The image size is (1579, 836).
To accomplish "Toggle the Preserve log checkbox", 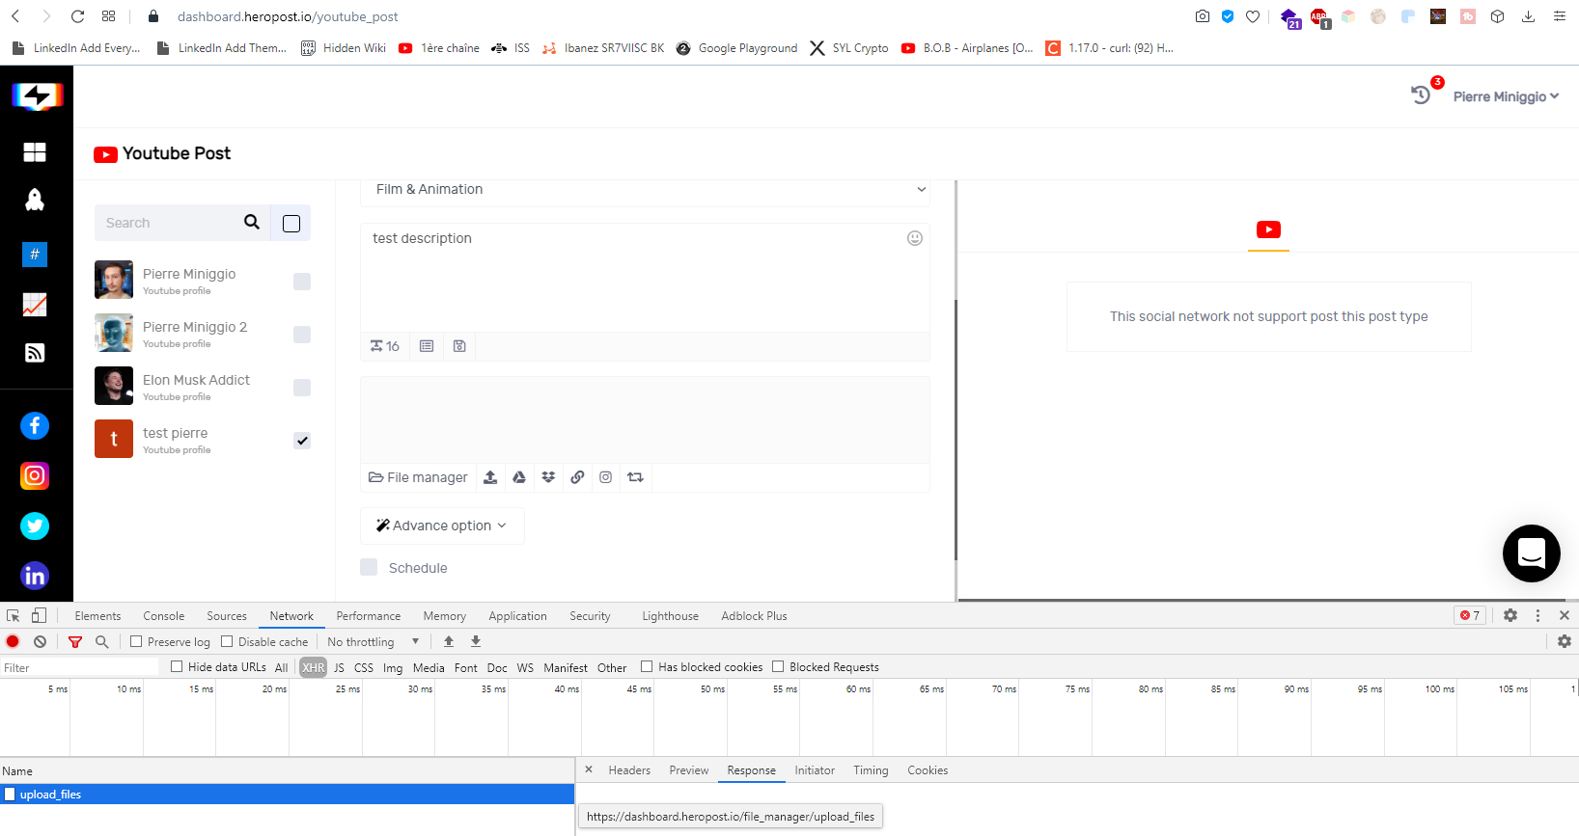I will coord(136,642).
